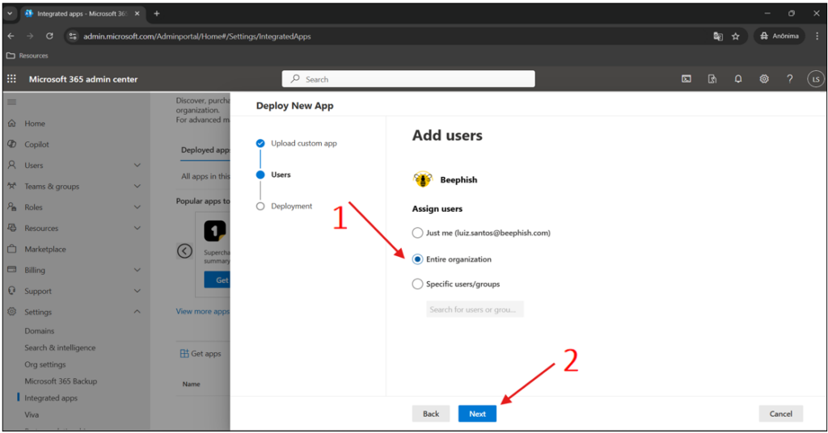Open Integrated apps menu item

(x=51, y=397)
